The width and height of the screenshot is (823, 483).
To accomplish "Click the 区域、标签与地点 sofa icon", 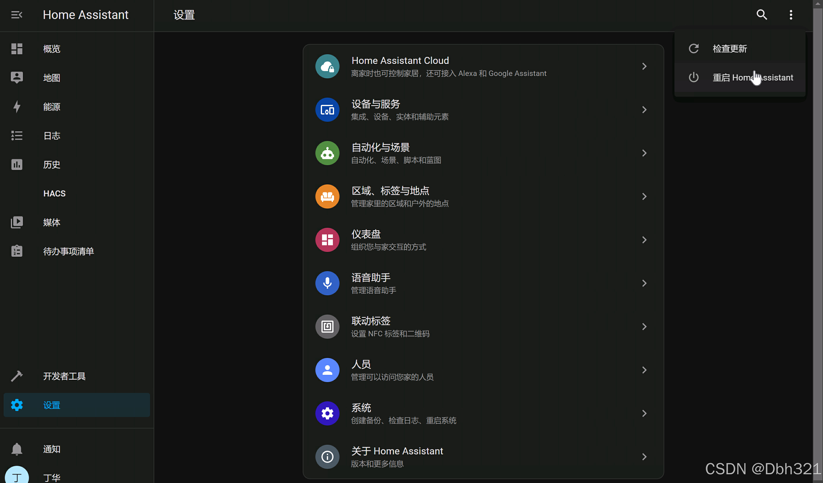I will [327, 196].
